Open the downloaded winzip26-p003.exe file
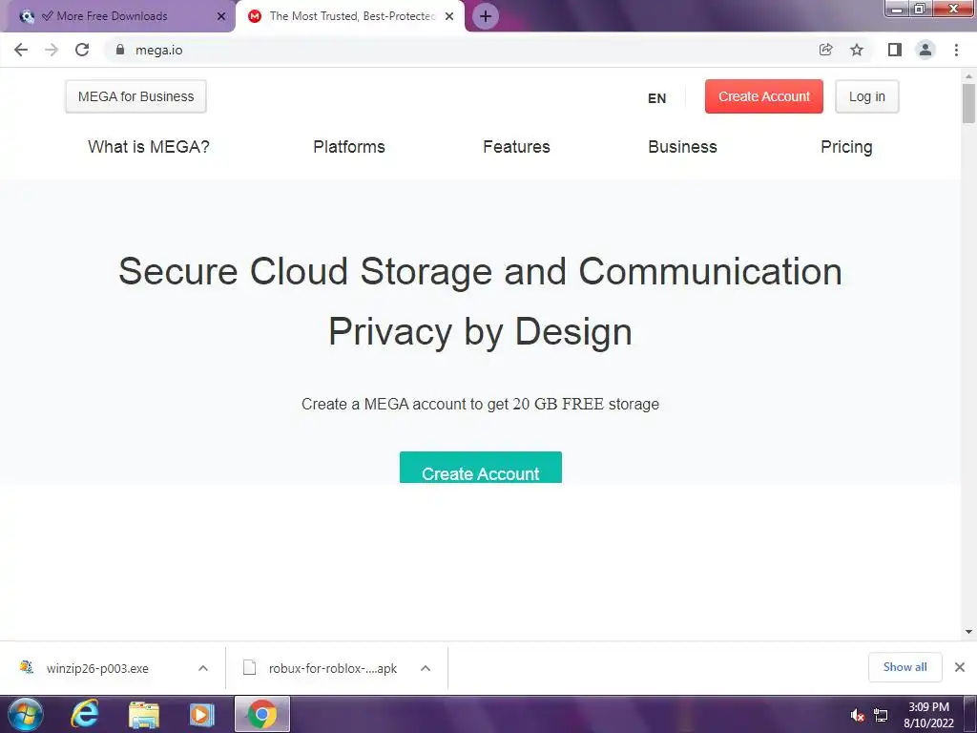The height and width of the screenshot is (733, 977). 97,668
